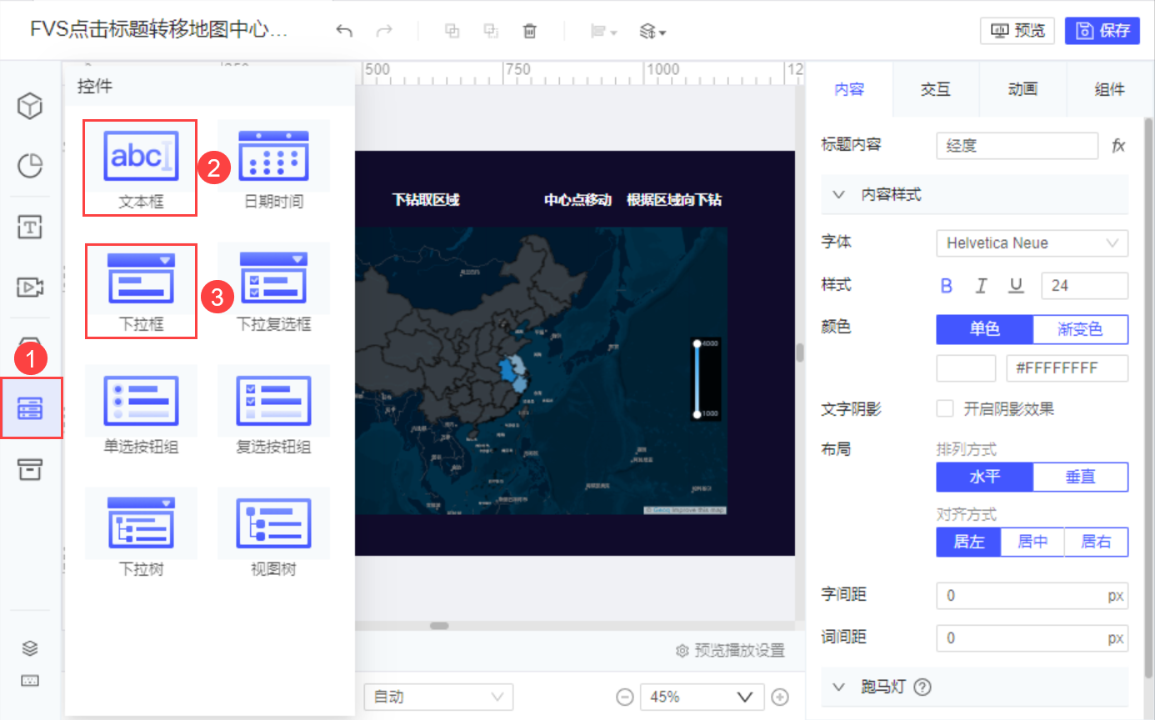Open the archive box sidebar icon
1155x720 pixels.
click(31, 468)
